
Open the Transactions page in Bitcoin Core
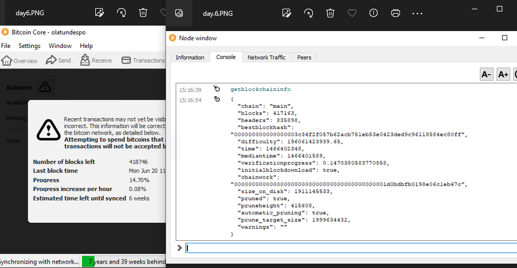coord(143,60)
